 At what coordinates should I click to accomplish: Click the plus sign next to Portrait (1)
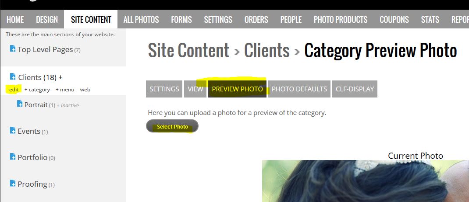click(x=58, y=105)
